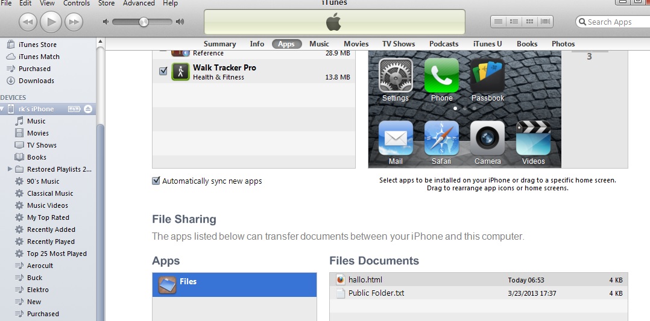Select home screen page 3 thumbnail
This screenshot has width=650, height=321.
pyautogui.click(x=590, y=55)
